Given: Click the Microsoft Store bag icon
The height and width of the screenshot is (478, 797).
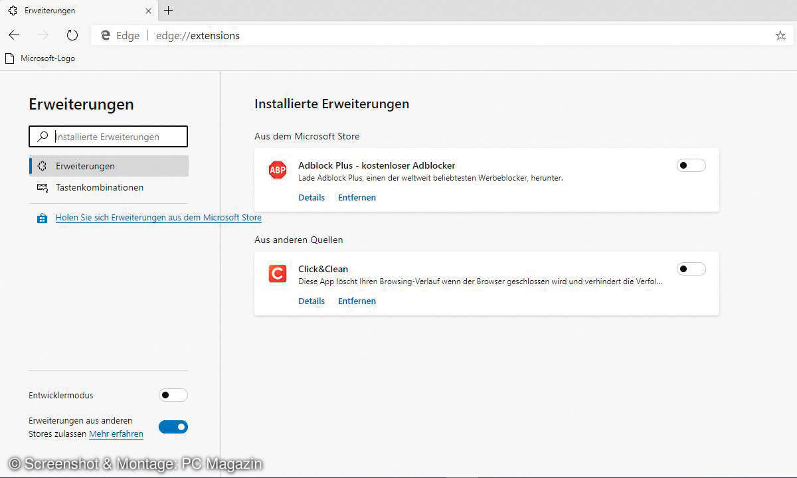Looking at the screenshot, I should (42, 218).
